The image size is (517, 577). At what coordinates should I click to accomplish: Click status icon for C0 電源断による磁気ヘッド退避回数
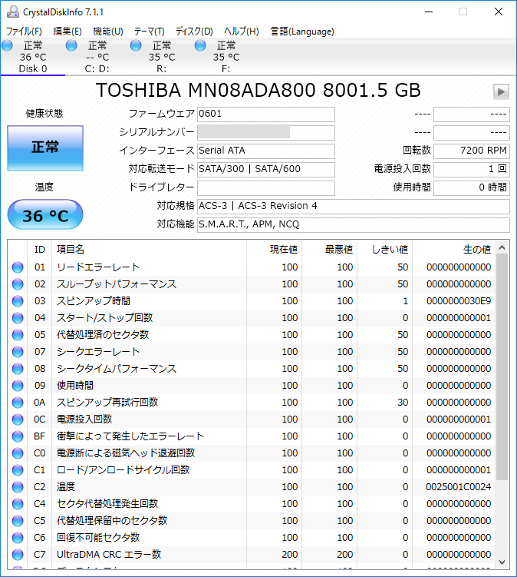pyautogui.click(x=18, y=453)
